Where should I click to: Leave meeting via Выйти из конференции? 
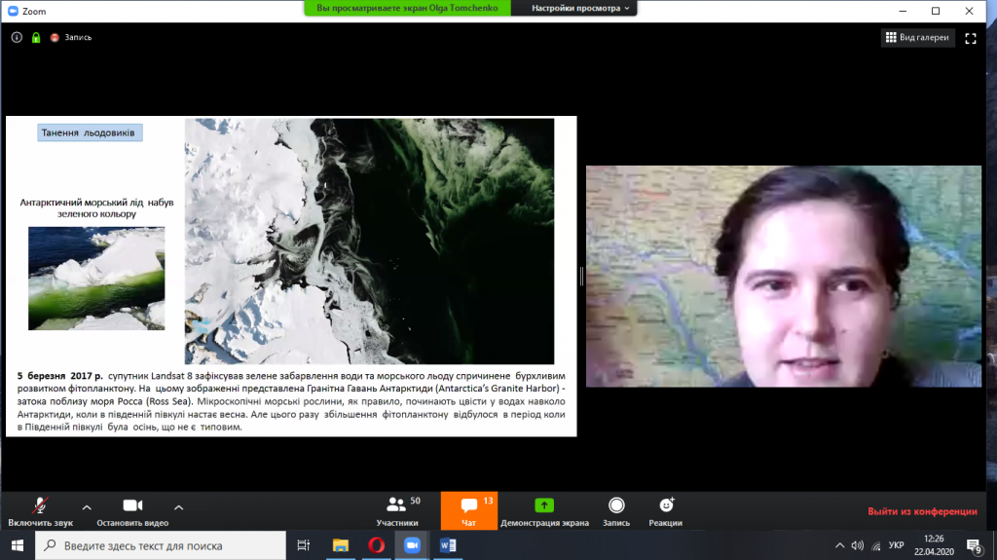click(x=922, y=511)
